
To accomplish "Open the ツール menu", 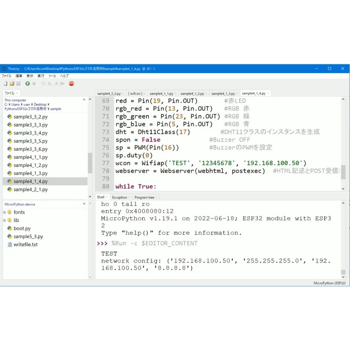I will point(52,76).
